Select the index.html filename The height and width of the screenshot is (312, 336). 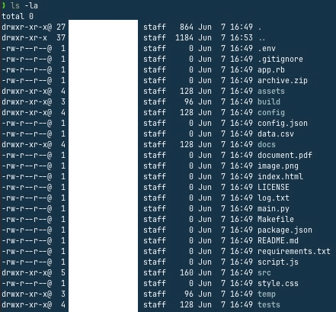(280, 176)
